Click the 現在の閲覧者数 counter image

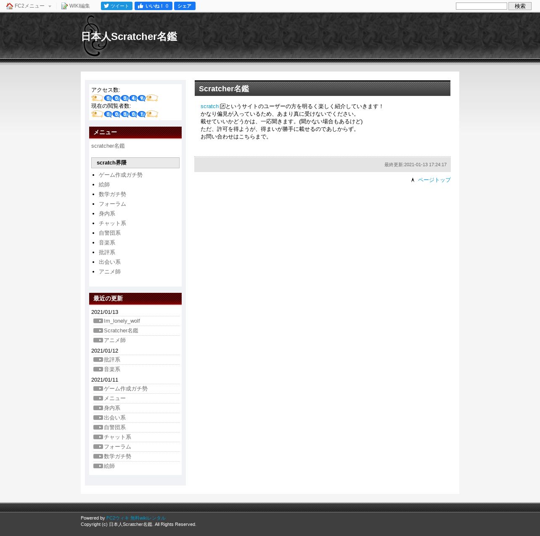click(x=124, y=114)
